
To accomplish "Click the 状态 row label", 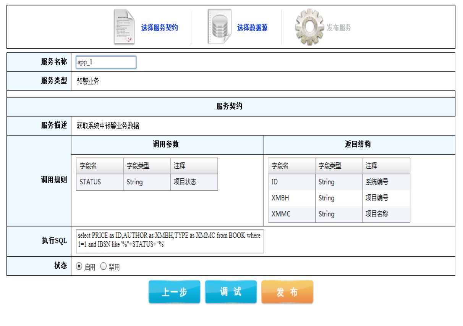I will 61,266.
